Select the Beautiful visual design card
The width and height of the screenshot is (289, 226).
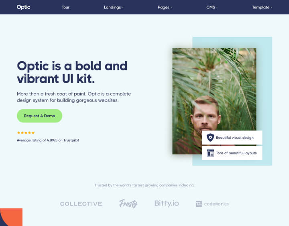pyautogui.click(x=232, y=138)
